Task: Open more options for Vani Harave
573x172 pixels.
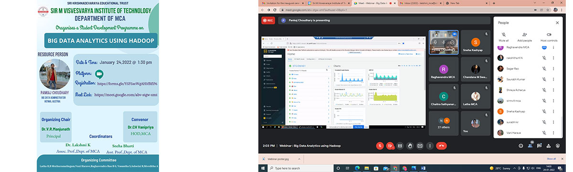Action: [553, 133]
